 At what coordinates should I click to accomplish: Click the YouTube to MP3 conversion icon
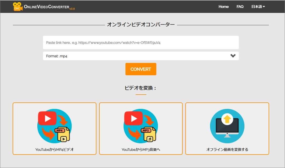141,126
